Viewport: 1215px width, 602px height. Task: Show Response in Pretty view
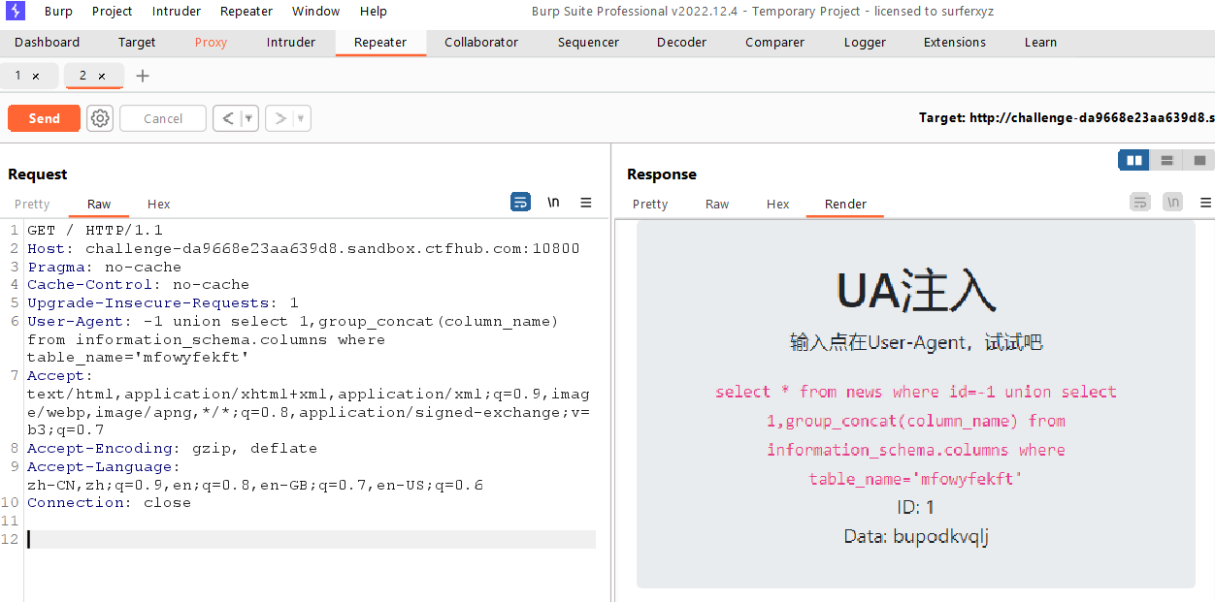[650, 204]
